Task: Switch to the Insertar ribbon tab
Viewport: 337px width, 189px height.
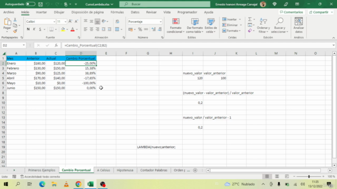Action: (x=41, y=12)
